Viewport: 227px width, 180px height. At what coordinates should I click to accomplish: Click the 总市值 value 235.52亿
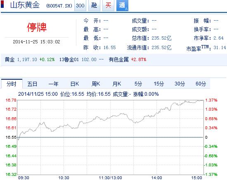pyautogui.click(x=161, y=38)
